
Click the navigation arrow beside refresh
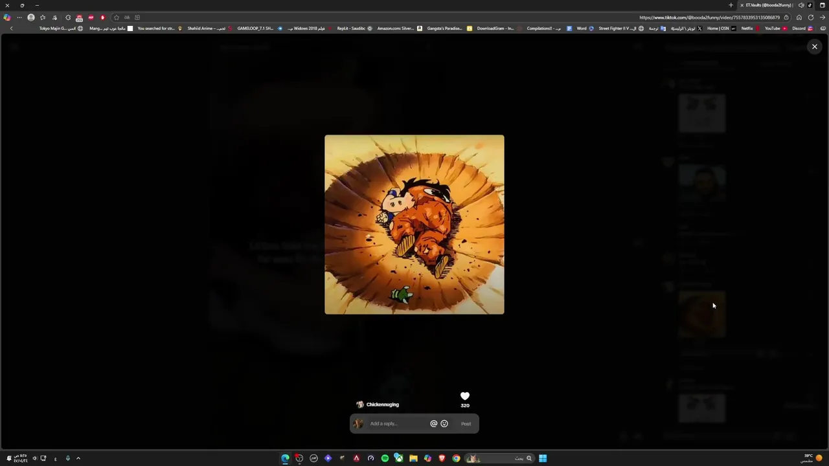click(x=823, y=17)
